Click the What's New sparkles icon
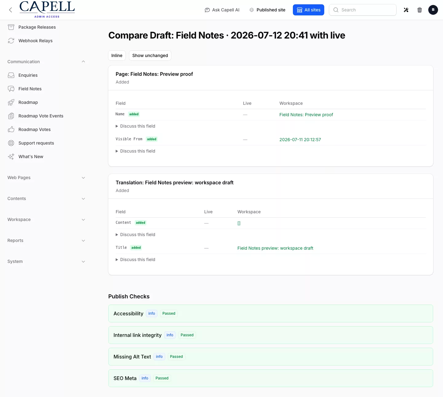This screenshot has width=443, height=397. (x=11, y=157)
